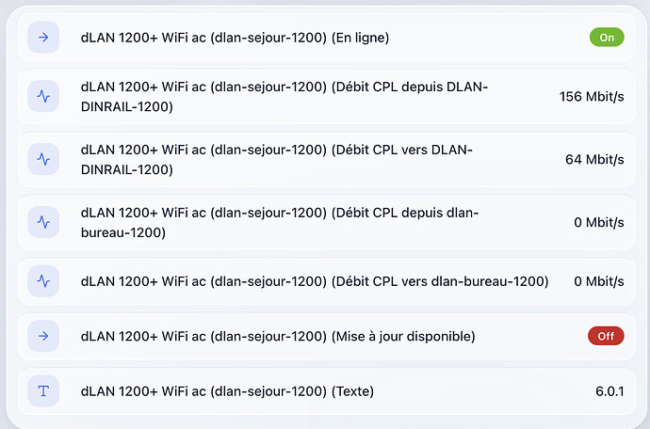
Task: Click pulse icon for Débit CPL depuis DLAN-DINRAIL-1200
Action: (x=43, y=97)
